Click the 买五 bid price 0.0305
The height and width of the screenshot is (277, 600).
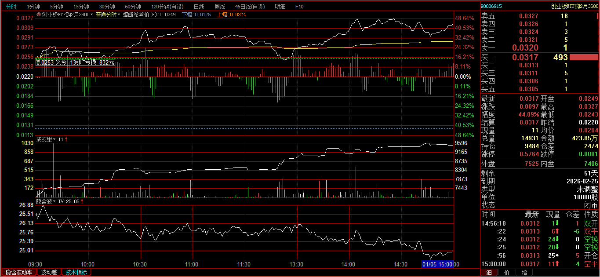click(x=528, y=89)
